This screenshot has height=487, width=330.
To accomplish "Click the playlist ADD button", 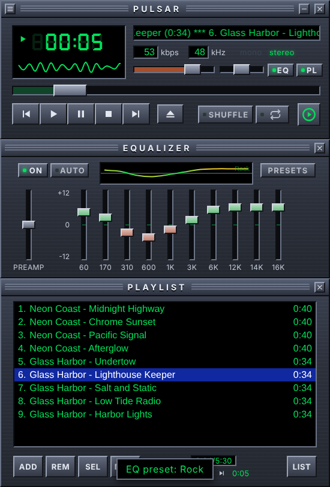I will coord(28,467).
